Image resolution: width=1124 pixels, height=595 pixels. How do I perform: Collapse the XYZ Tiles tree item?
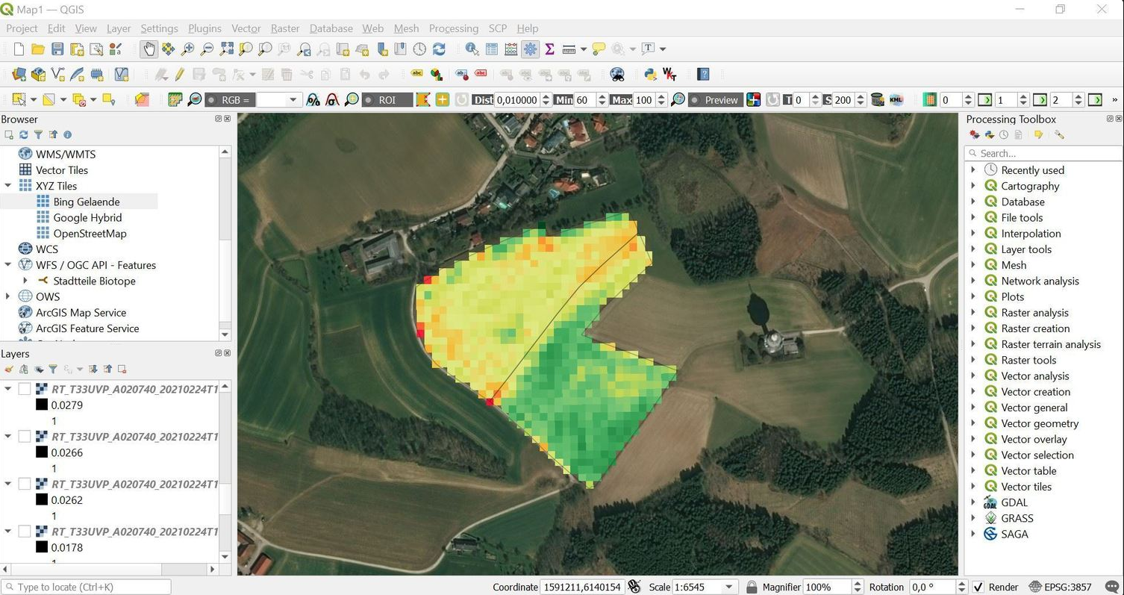[9, 186]
